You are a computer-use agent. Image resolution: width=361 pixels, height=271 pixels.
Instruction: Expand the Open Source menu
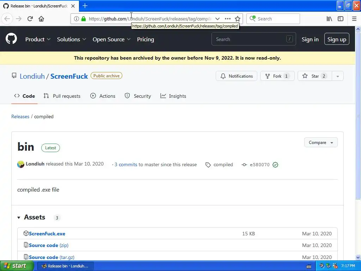(111, 40)
